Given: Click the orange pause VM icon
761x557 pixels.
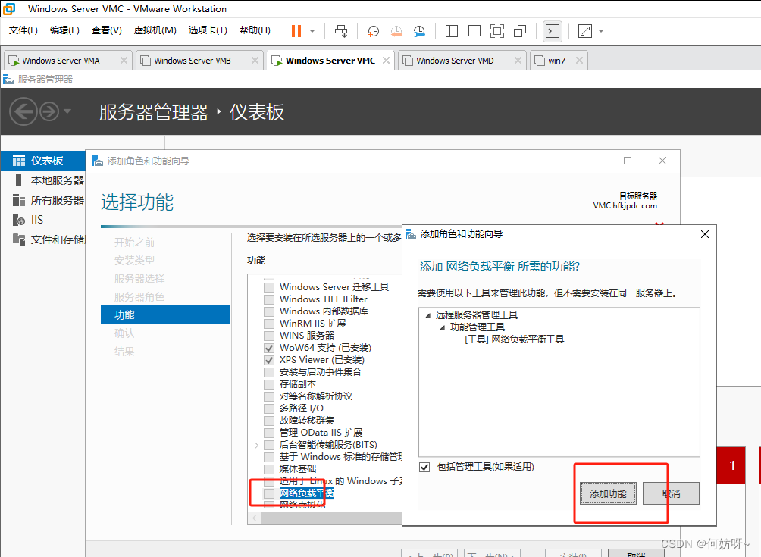Looking at the screenshot, I should [296, 31].
